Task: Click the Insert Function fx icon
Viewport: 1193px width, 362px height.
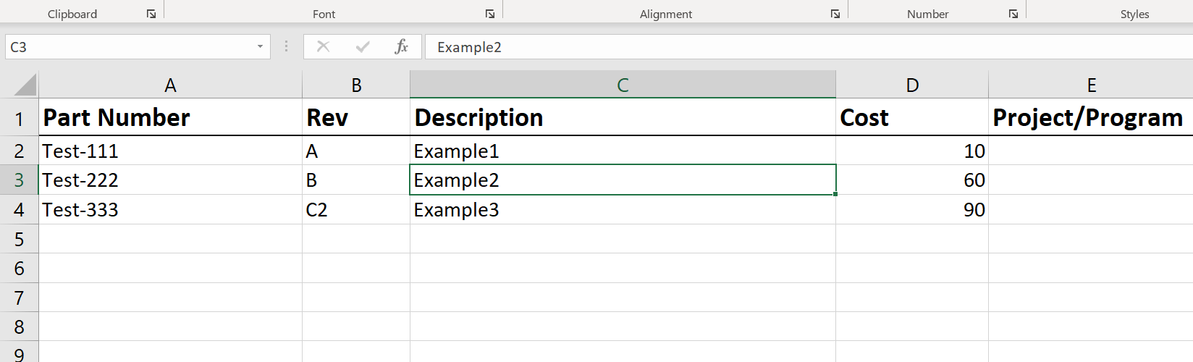Action: tap(401, 47)
